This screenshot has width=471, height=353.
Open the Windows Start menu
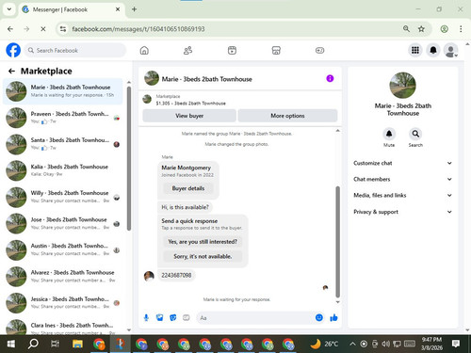coord(11,344)
